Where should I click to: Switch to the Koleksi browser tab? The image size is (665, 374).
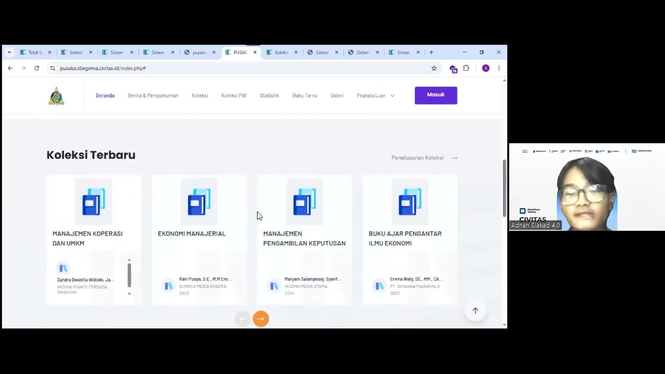pyautogui.click(x=282, y=52)
